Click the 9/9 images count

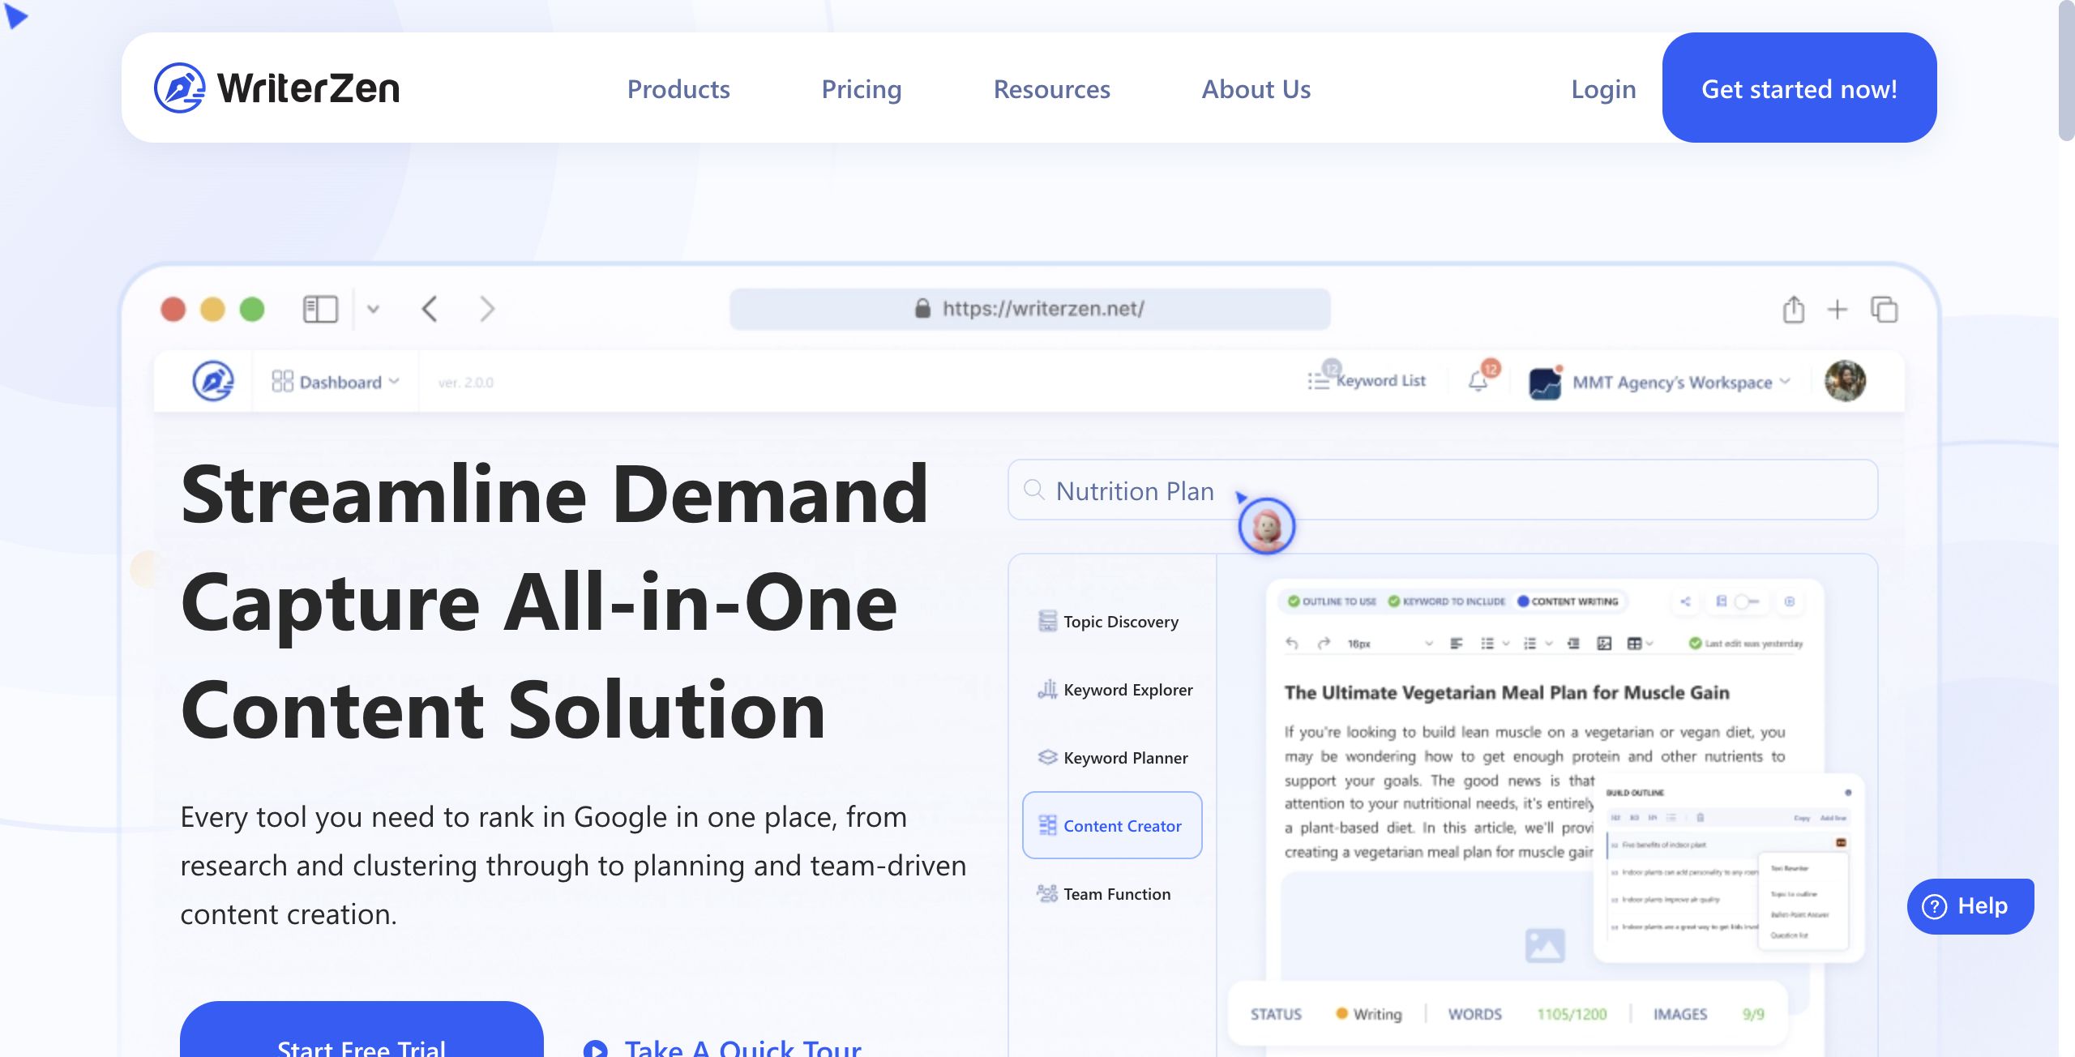click(x=1753, y=1014)
